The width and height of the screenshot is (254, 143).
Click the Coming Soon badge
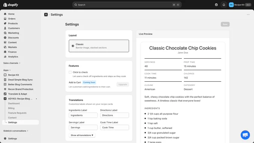coord(89,82)
